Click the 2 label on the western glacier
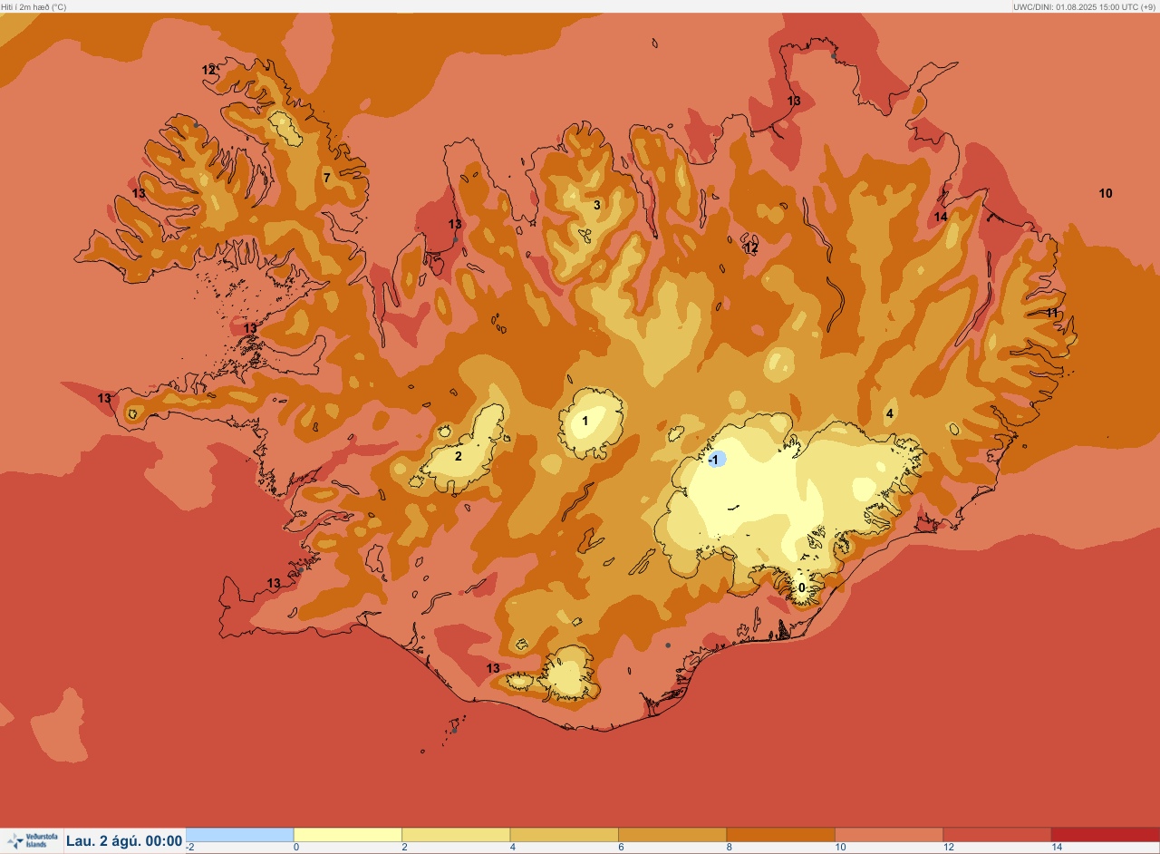 pos(459,456)
